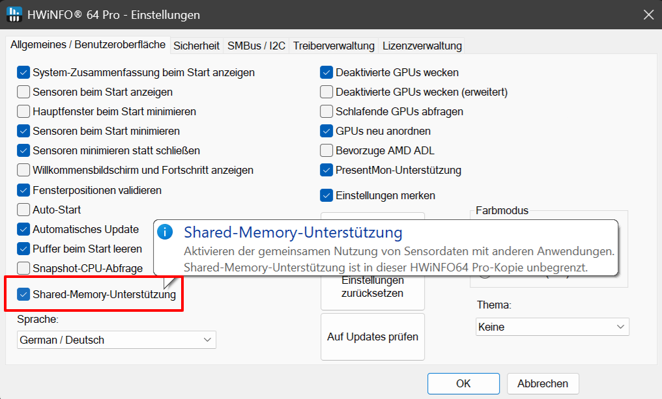Go to the Treiberverwaltung tab
The image size is (662, 399).
334,46
